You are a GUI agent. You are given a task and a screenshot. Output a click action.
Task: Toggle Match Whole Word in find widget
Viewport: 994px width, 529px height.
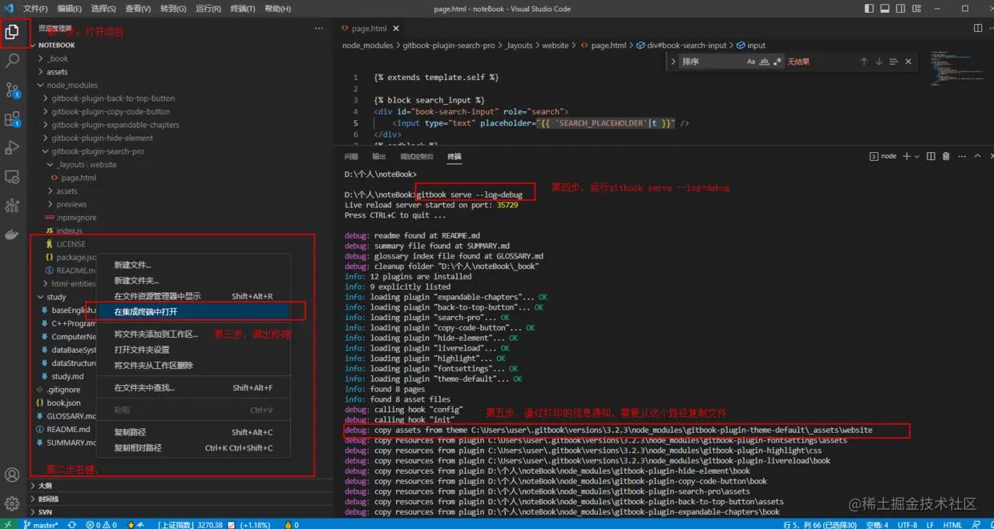pos(764,62)
